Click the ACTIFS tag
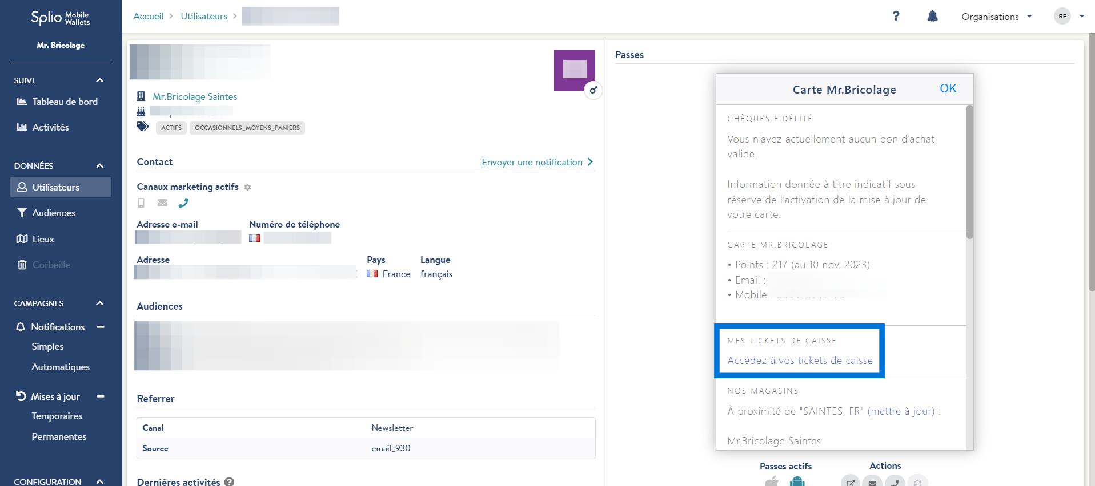Viewport: 1095px width, 486px height. (x=171, y=128)
